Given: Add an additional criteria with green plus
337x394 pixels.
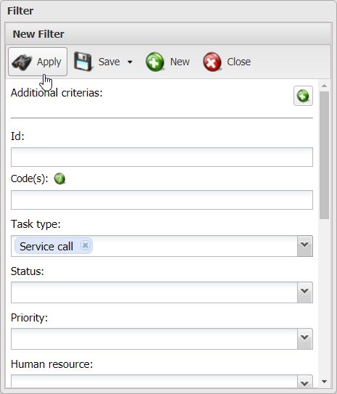Looking at the screenshot, I should pos(303,96).
